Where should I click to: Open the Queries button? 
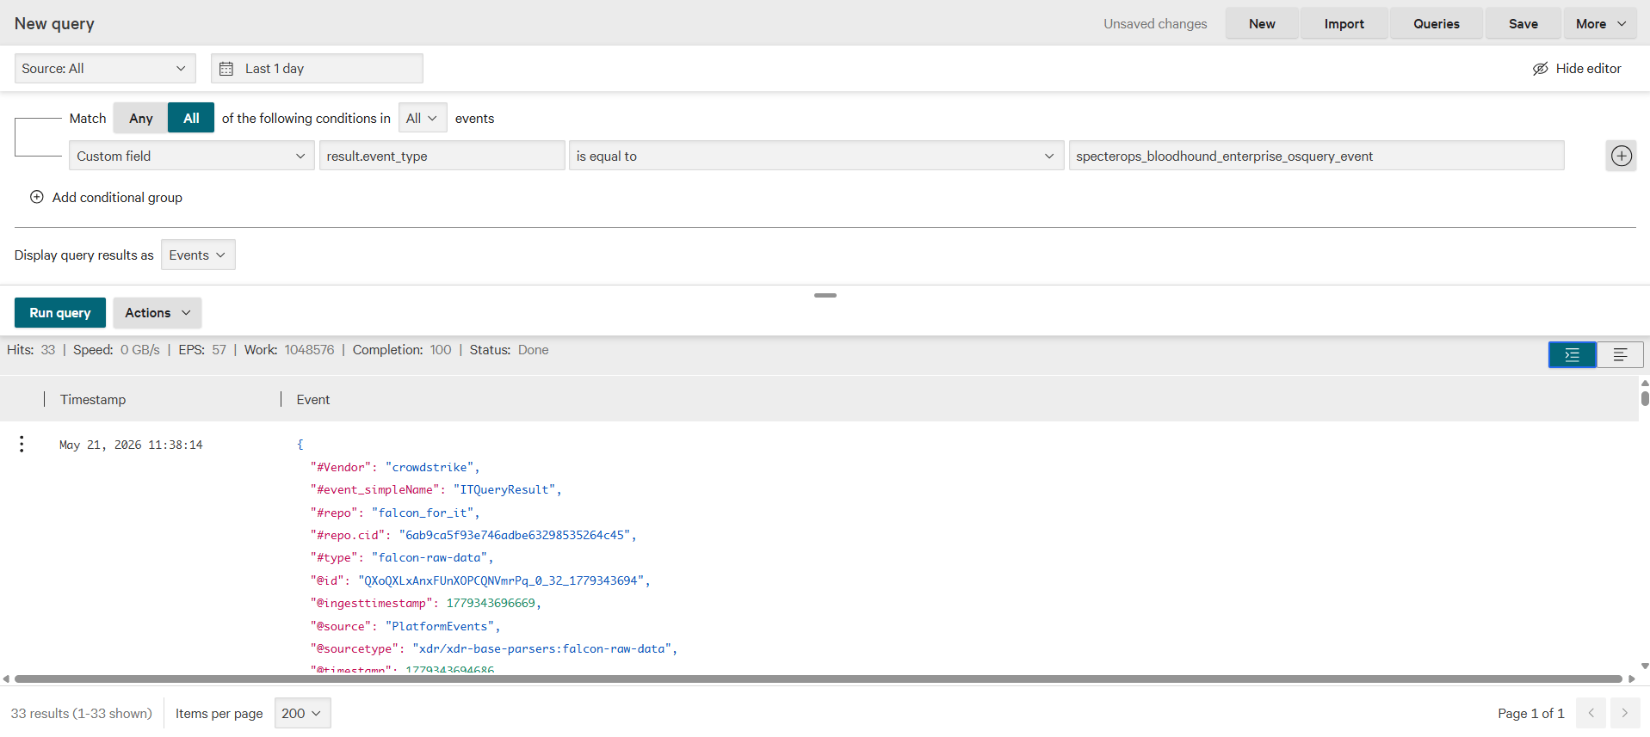point(1436,24)
